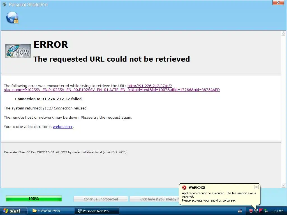Click the Squid NOW logo image

[x=18, y=51]
